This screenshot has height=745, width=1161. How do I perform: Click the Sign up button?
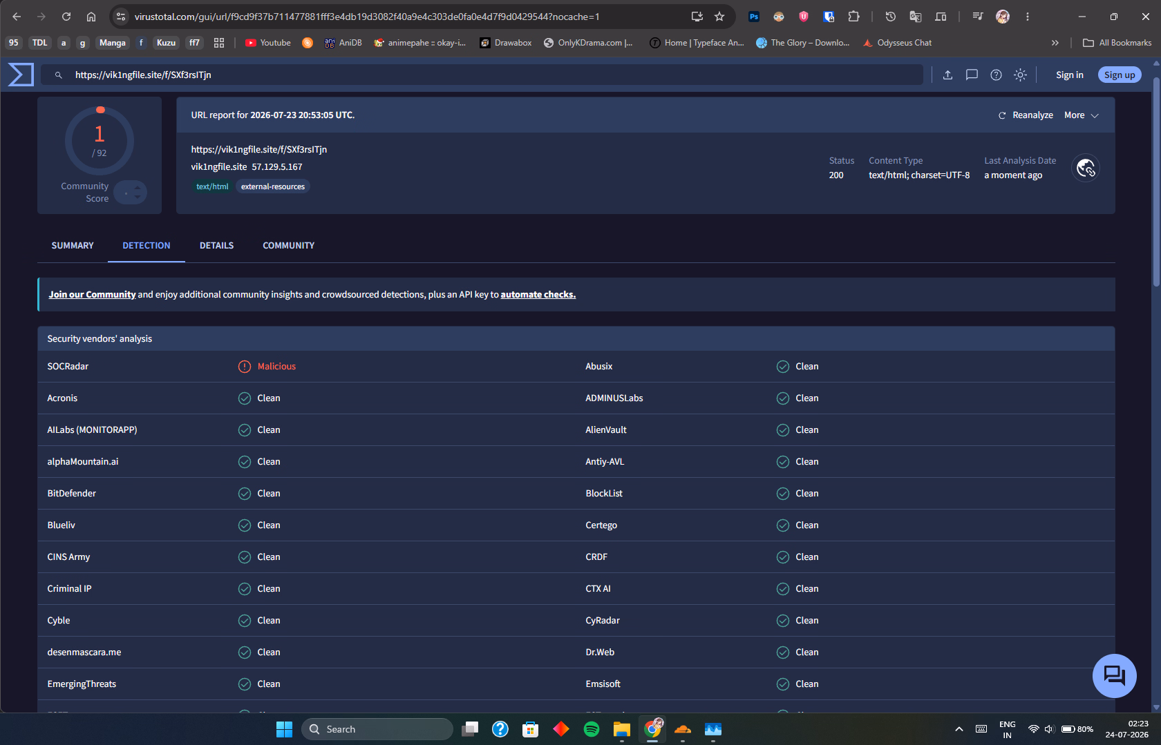tap(1120, 75)
